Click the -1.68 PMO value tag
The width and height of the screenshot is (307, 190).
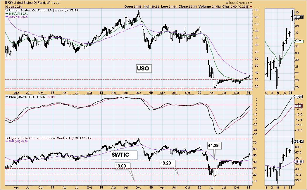click(299, 97)
